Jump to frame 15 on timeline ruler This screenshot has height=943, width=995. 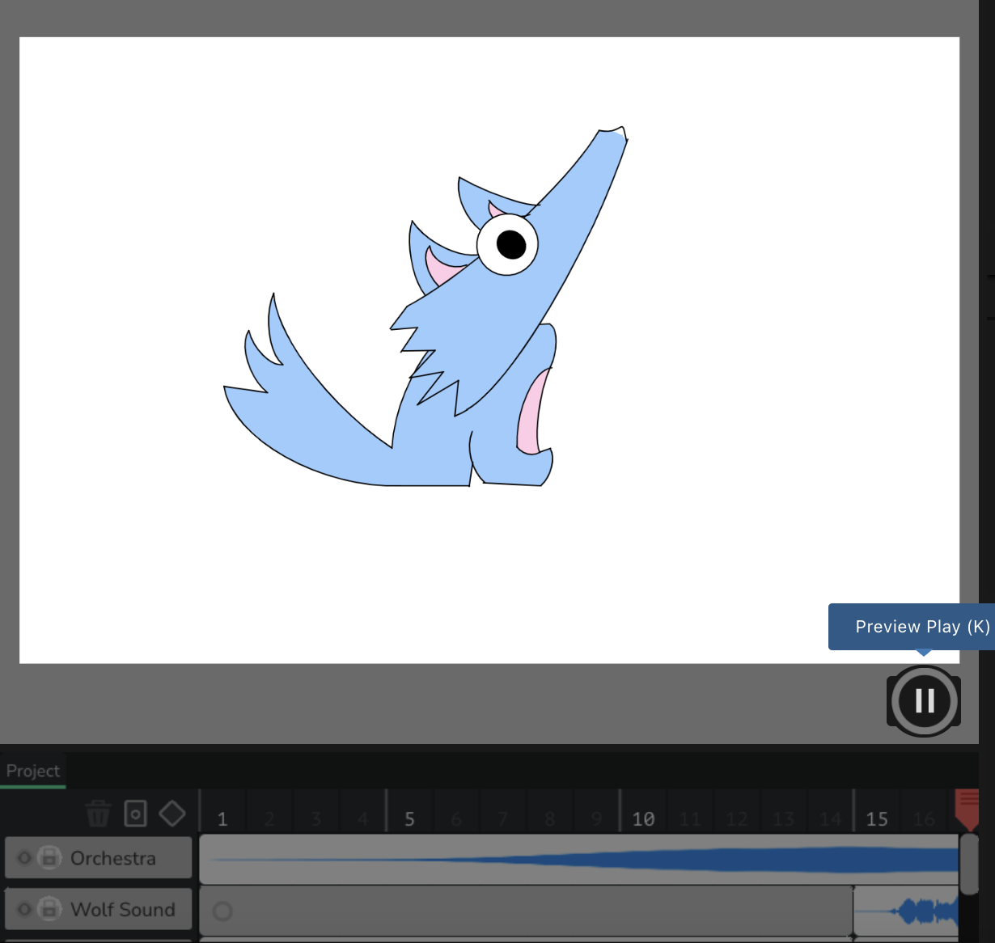coord(877,818)
